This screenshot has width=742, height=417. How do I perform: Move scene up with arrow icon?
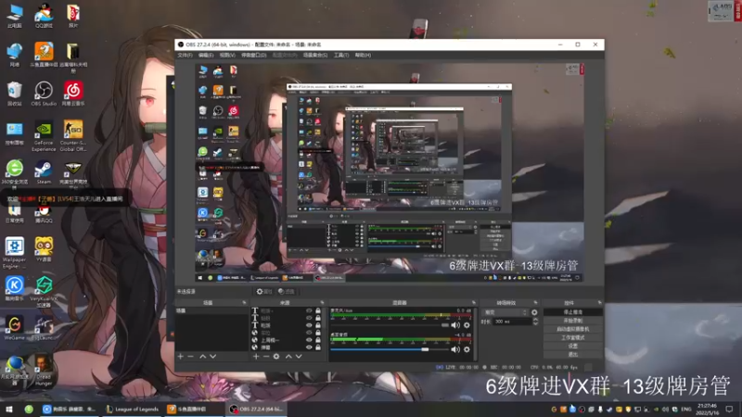pyautogui.click(x=202, y=357)
